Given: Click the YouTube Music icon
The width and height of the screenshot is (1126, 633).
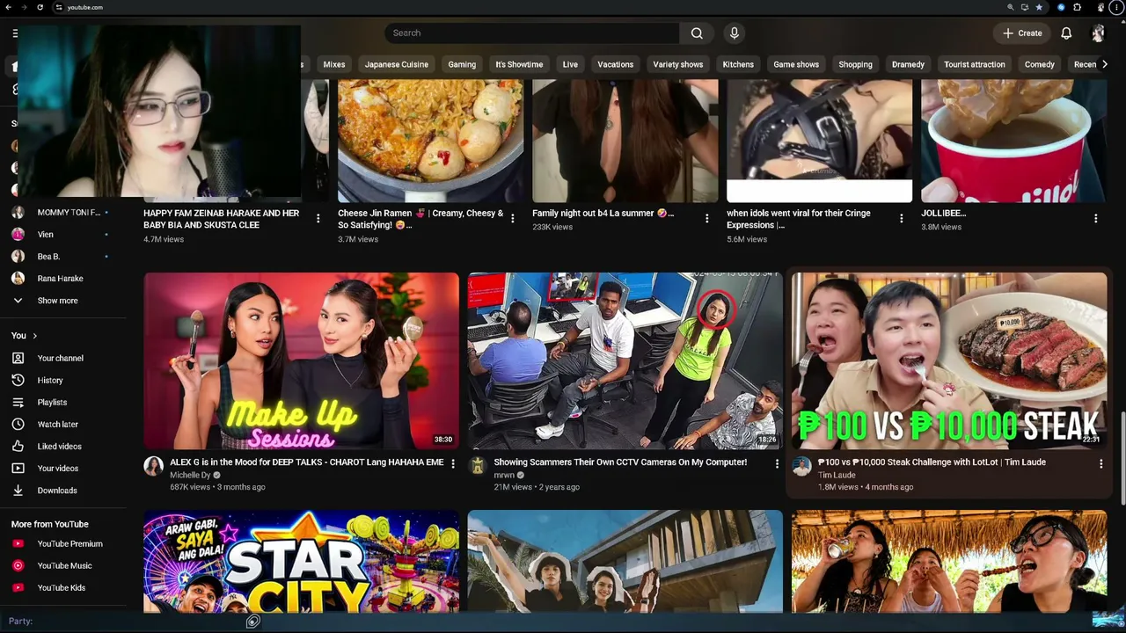Looking at the screenshot, I should click(x=18, y=566).
